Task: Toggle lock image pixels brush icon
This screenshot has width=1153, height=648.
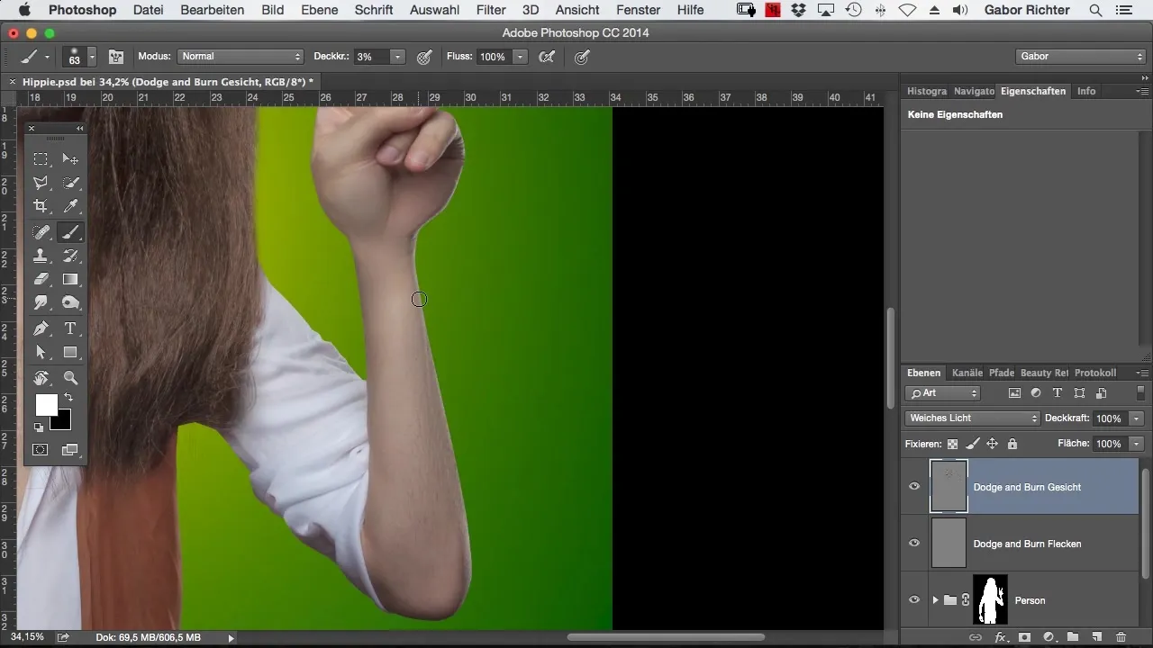Action: point(972,444)
